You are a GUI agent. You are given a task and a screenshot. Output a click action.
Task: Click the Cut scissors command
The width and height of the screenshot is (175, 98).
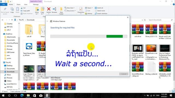point(23,8)
